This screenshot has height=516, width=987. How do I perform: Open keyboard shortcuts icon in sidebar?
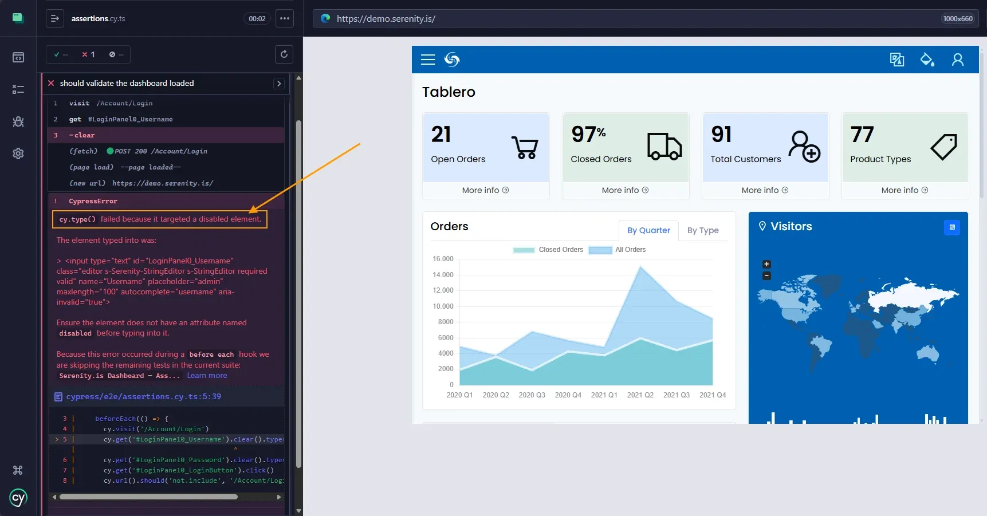[18, 470]
